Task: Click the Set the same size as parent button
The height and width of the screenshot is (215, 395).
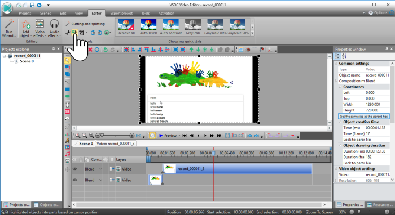Action: pyautogui.click(x=364, y=117)
